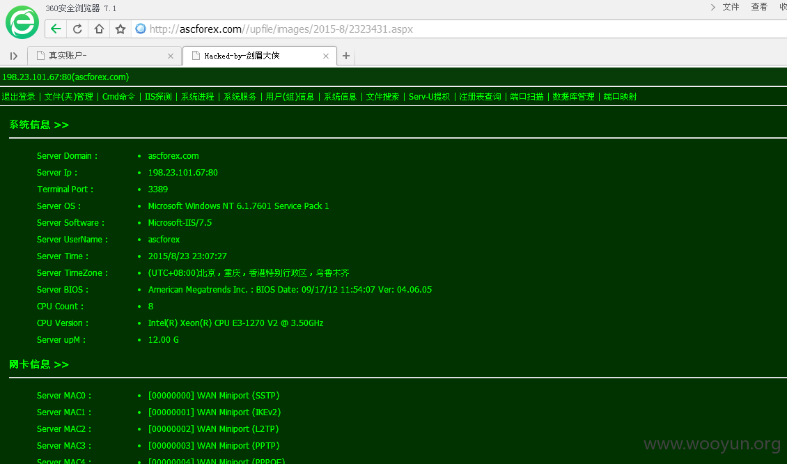Click the Server Software label
This screenshot has height=464, width=787.
(70, 222)
